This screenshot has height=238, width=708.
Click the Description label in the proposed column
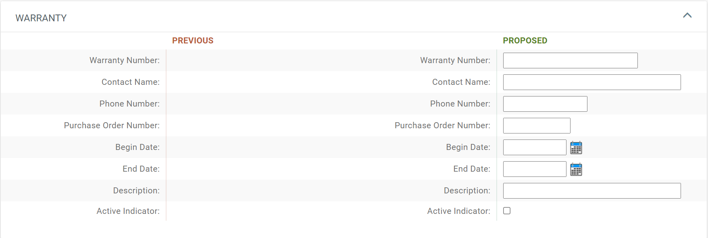[467, 191]
